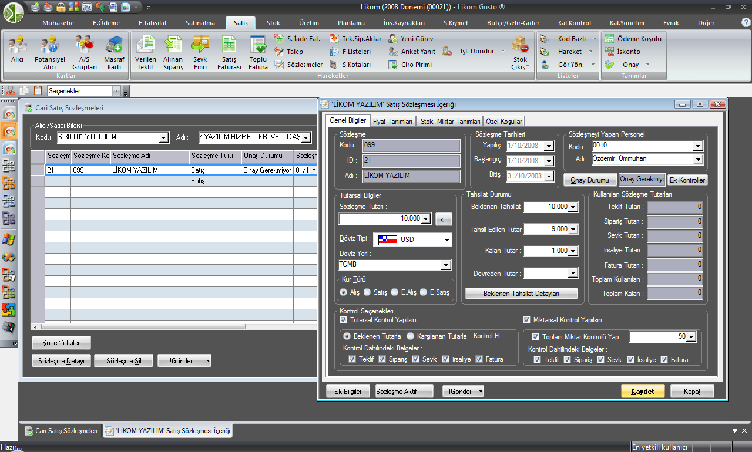752x452 pixels.
Task: Open the İns.Kaynakları ribbon tab
Action: 404,23
